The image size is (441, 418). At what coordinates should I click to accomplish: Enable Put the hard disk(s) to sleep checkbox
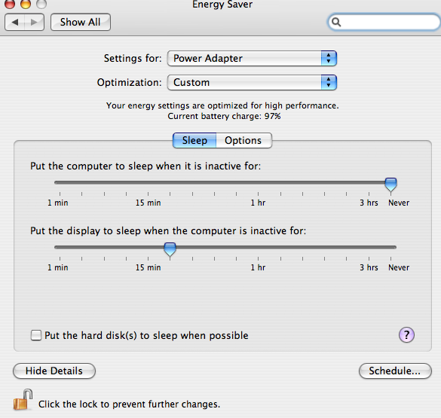coord(36,335)
